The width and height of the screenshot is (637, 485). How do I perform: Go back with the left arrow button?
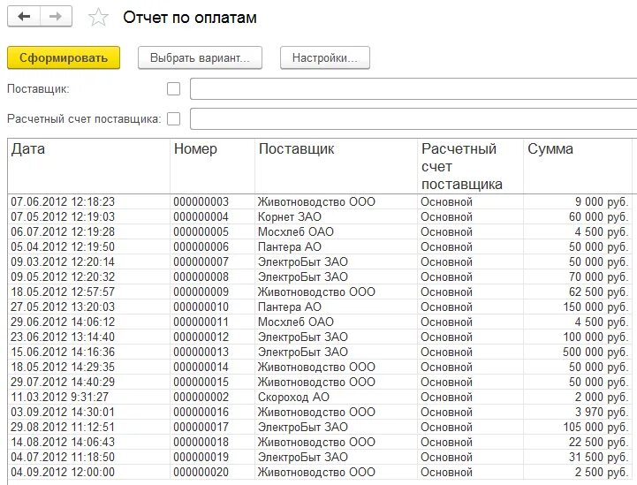(x=24, y=17)
